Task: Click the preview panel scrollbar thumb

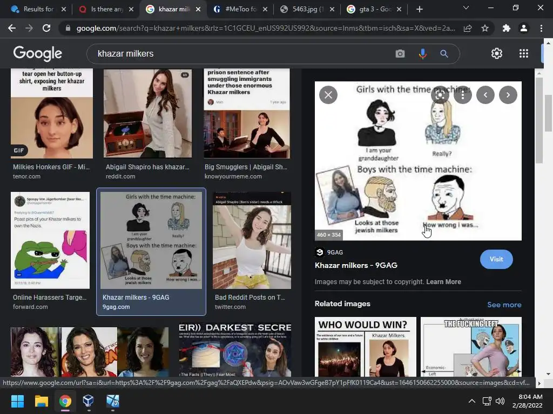Action: (x=538, y=120)
